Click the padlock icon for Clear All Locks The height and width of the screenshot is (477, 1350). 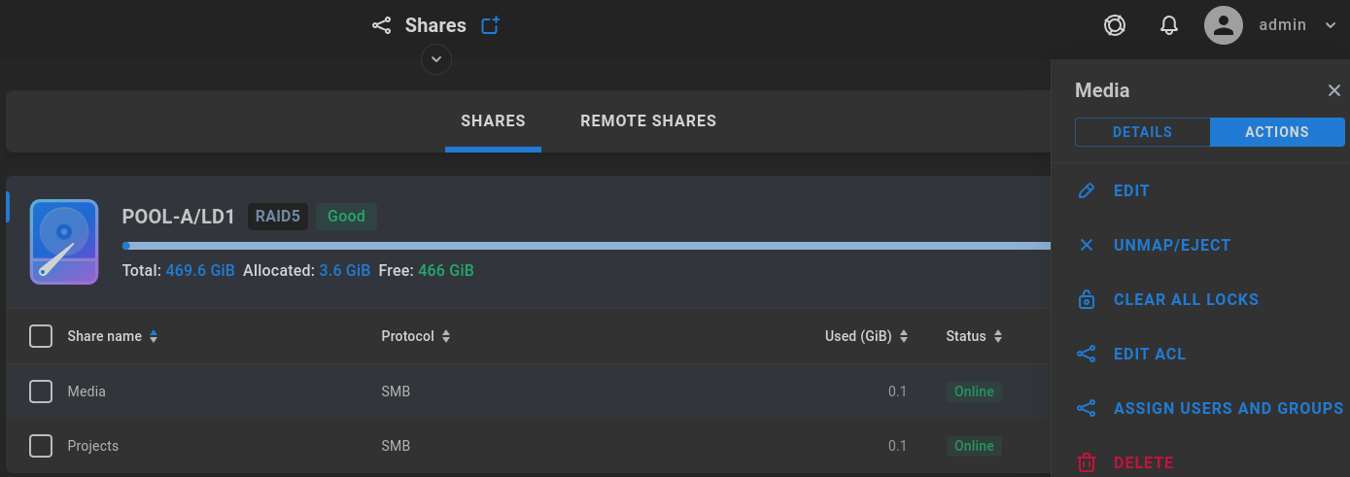(x=1087, y=299)
